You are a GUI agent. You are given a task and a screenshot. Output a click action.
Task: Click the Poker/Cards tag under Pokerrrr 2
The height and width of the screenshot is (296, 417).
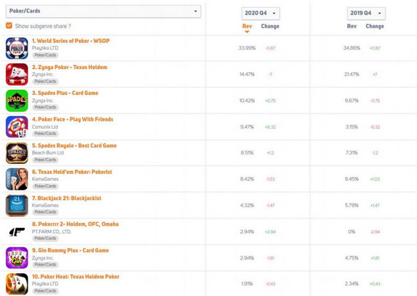45,238
